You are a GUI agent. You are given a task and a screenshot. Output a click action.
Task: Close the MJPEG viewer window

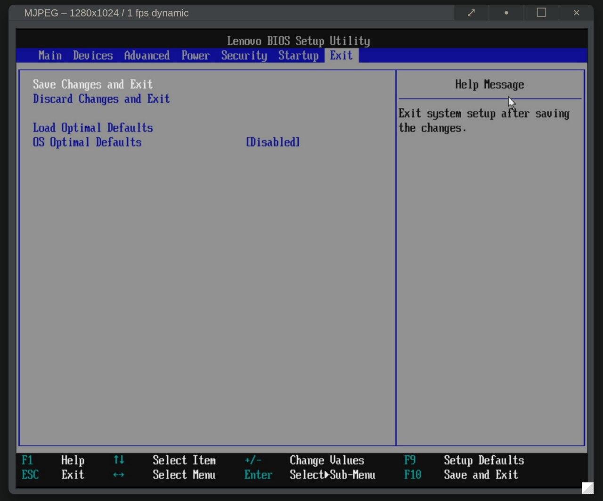(x=576, y=13)
